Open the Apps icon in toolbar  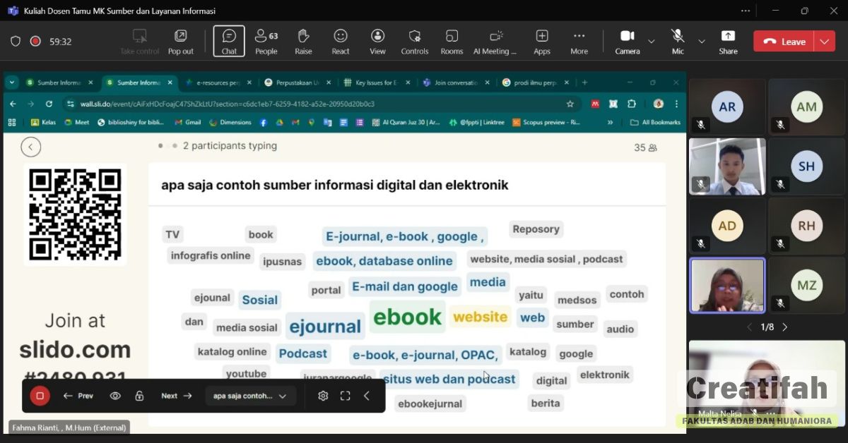coord(542,41)
